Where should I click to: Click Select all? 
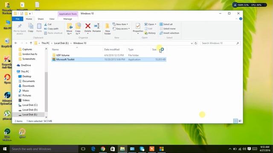[x=166, y=24]
